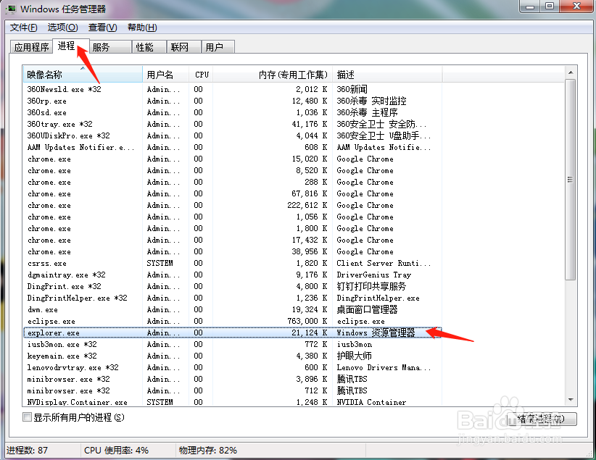Click the CPU 使用率: 4% status entry
The width and height of the screenshot is (596, 460).
pyautogui.click(x=116, y=450)
